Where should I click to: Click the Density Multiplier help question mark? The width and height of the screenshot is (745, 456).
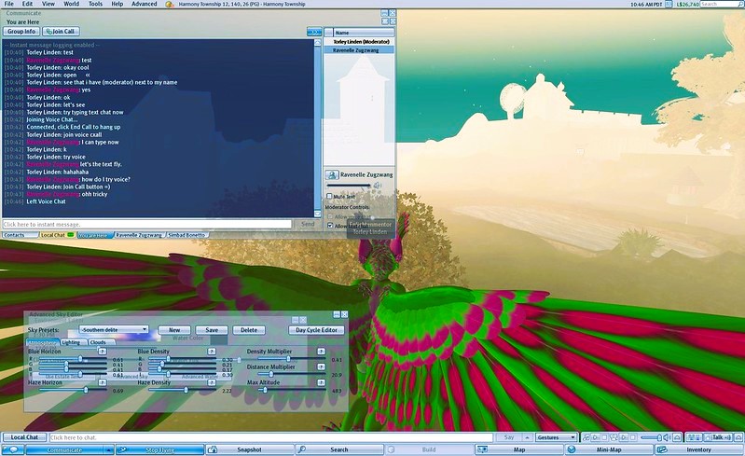click(x=321, y=352)
